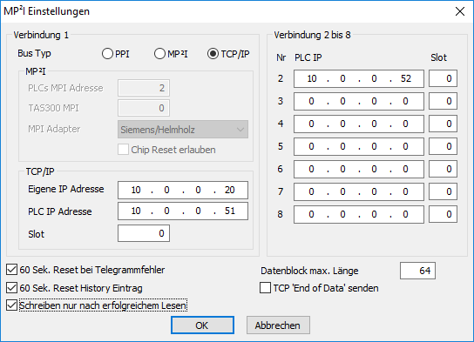Click the Slot field in Verbindung 1
474x342 pixels.
[144, 233]
